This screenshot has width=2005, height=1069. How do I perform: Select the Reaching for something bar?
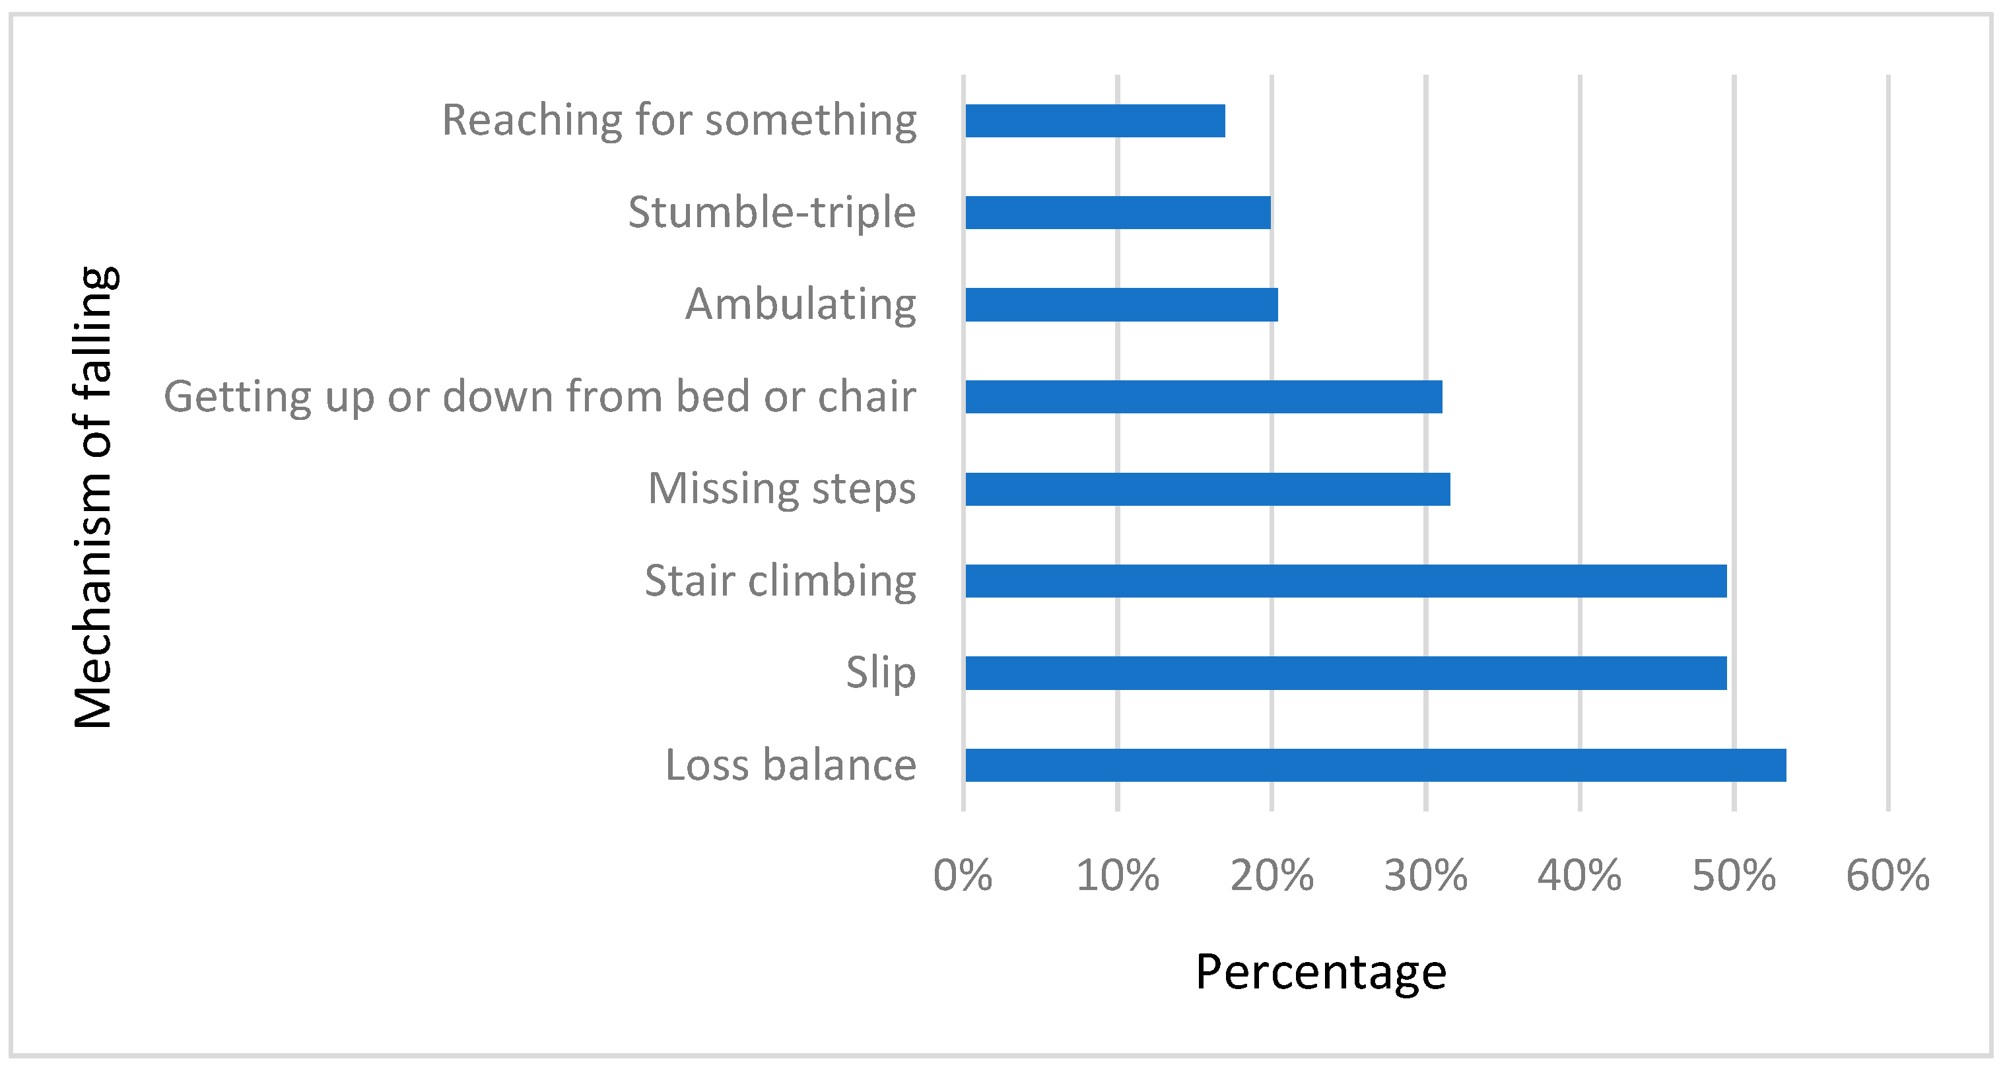pyautogui.click(x=1095, y=121)
